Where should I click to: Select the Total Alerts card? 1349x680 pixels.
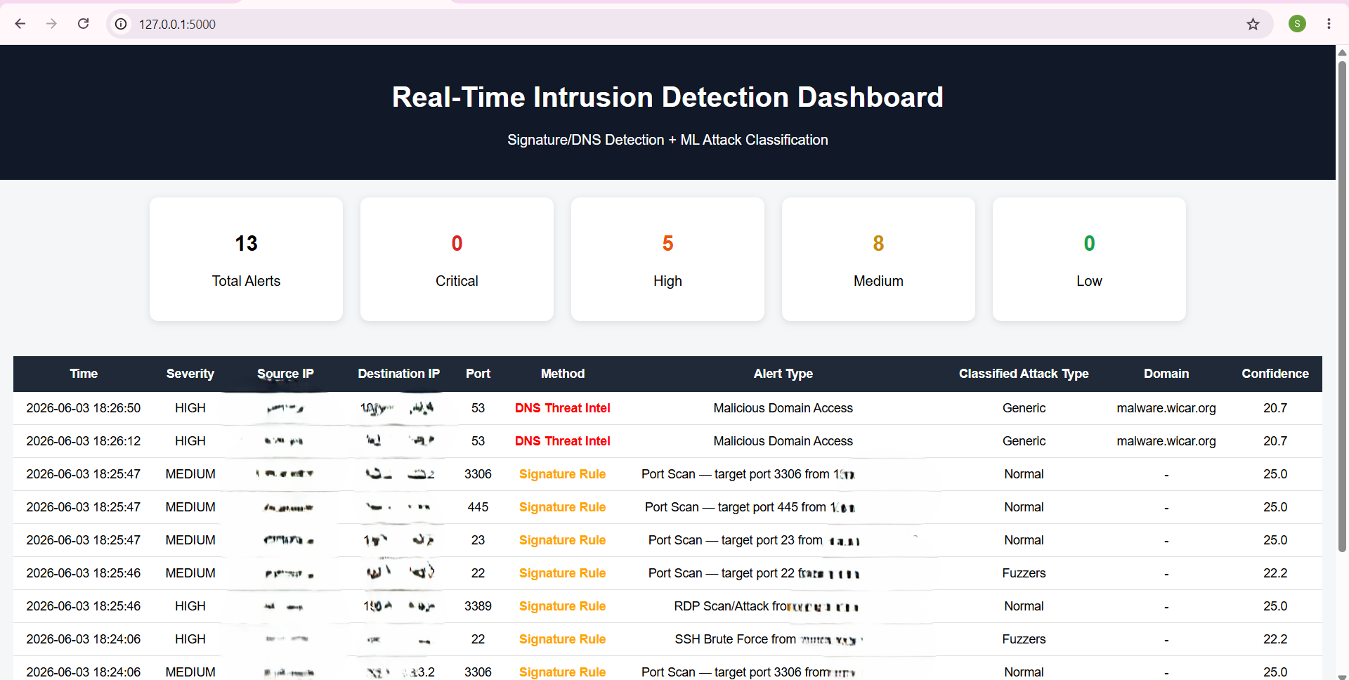pyautogui.click(x=246, y=259)
